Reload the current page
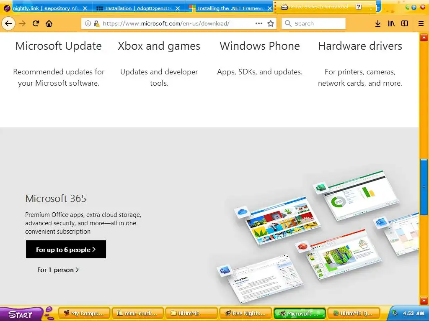This screenshot has height=321, width=429. (x=36, y=23)
